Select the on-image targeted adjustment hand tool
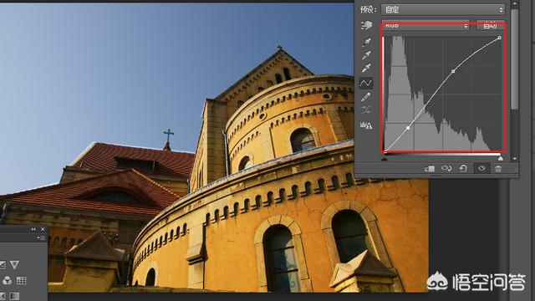Screen dimensions: 535x301 click(366, 25)
